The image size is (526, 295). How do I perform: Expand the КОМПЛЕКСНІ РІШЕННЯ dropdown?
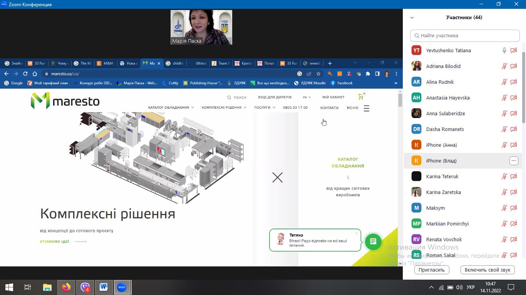pyautogui.click(x=224, y=108)
